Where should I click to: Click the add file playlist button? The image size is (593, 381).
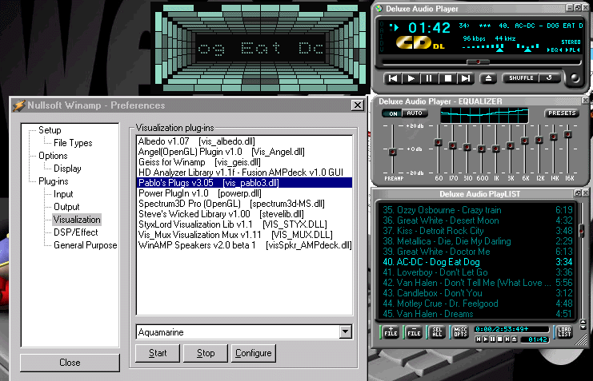pyautogui.click(x=391, y=332)
